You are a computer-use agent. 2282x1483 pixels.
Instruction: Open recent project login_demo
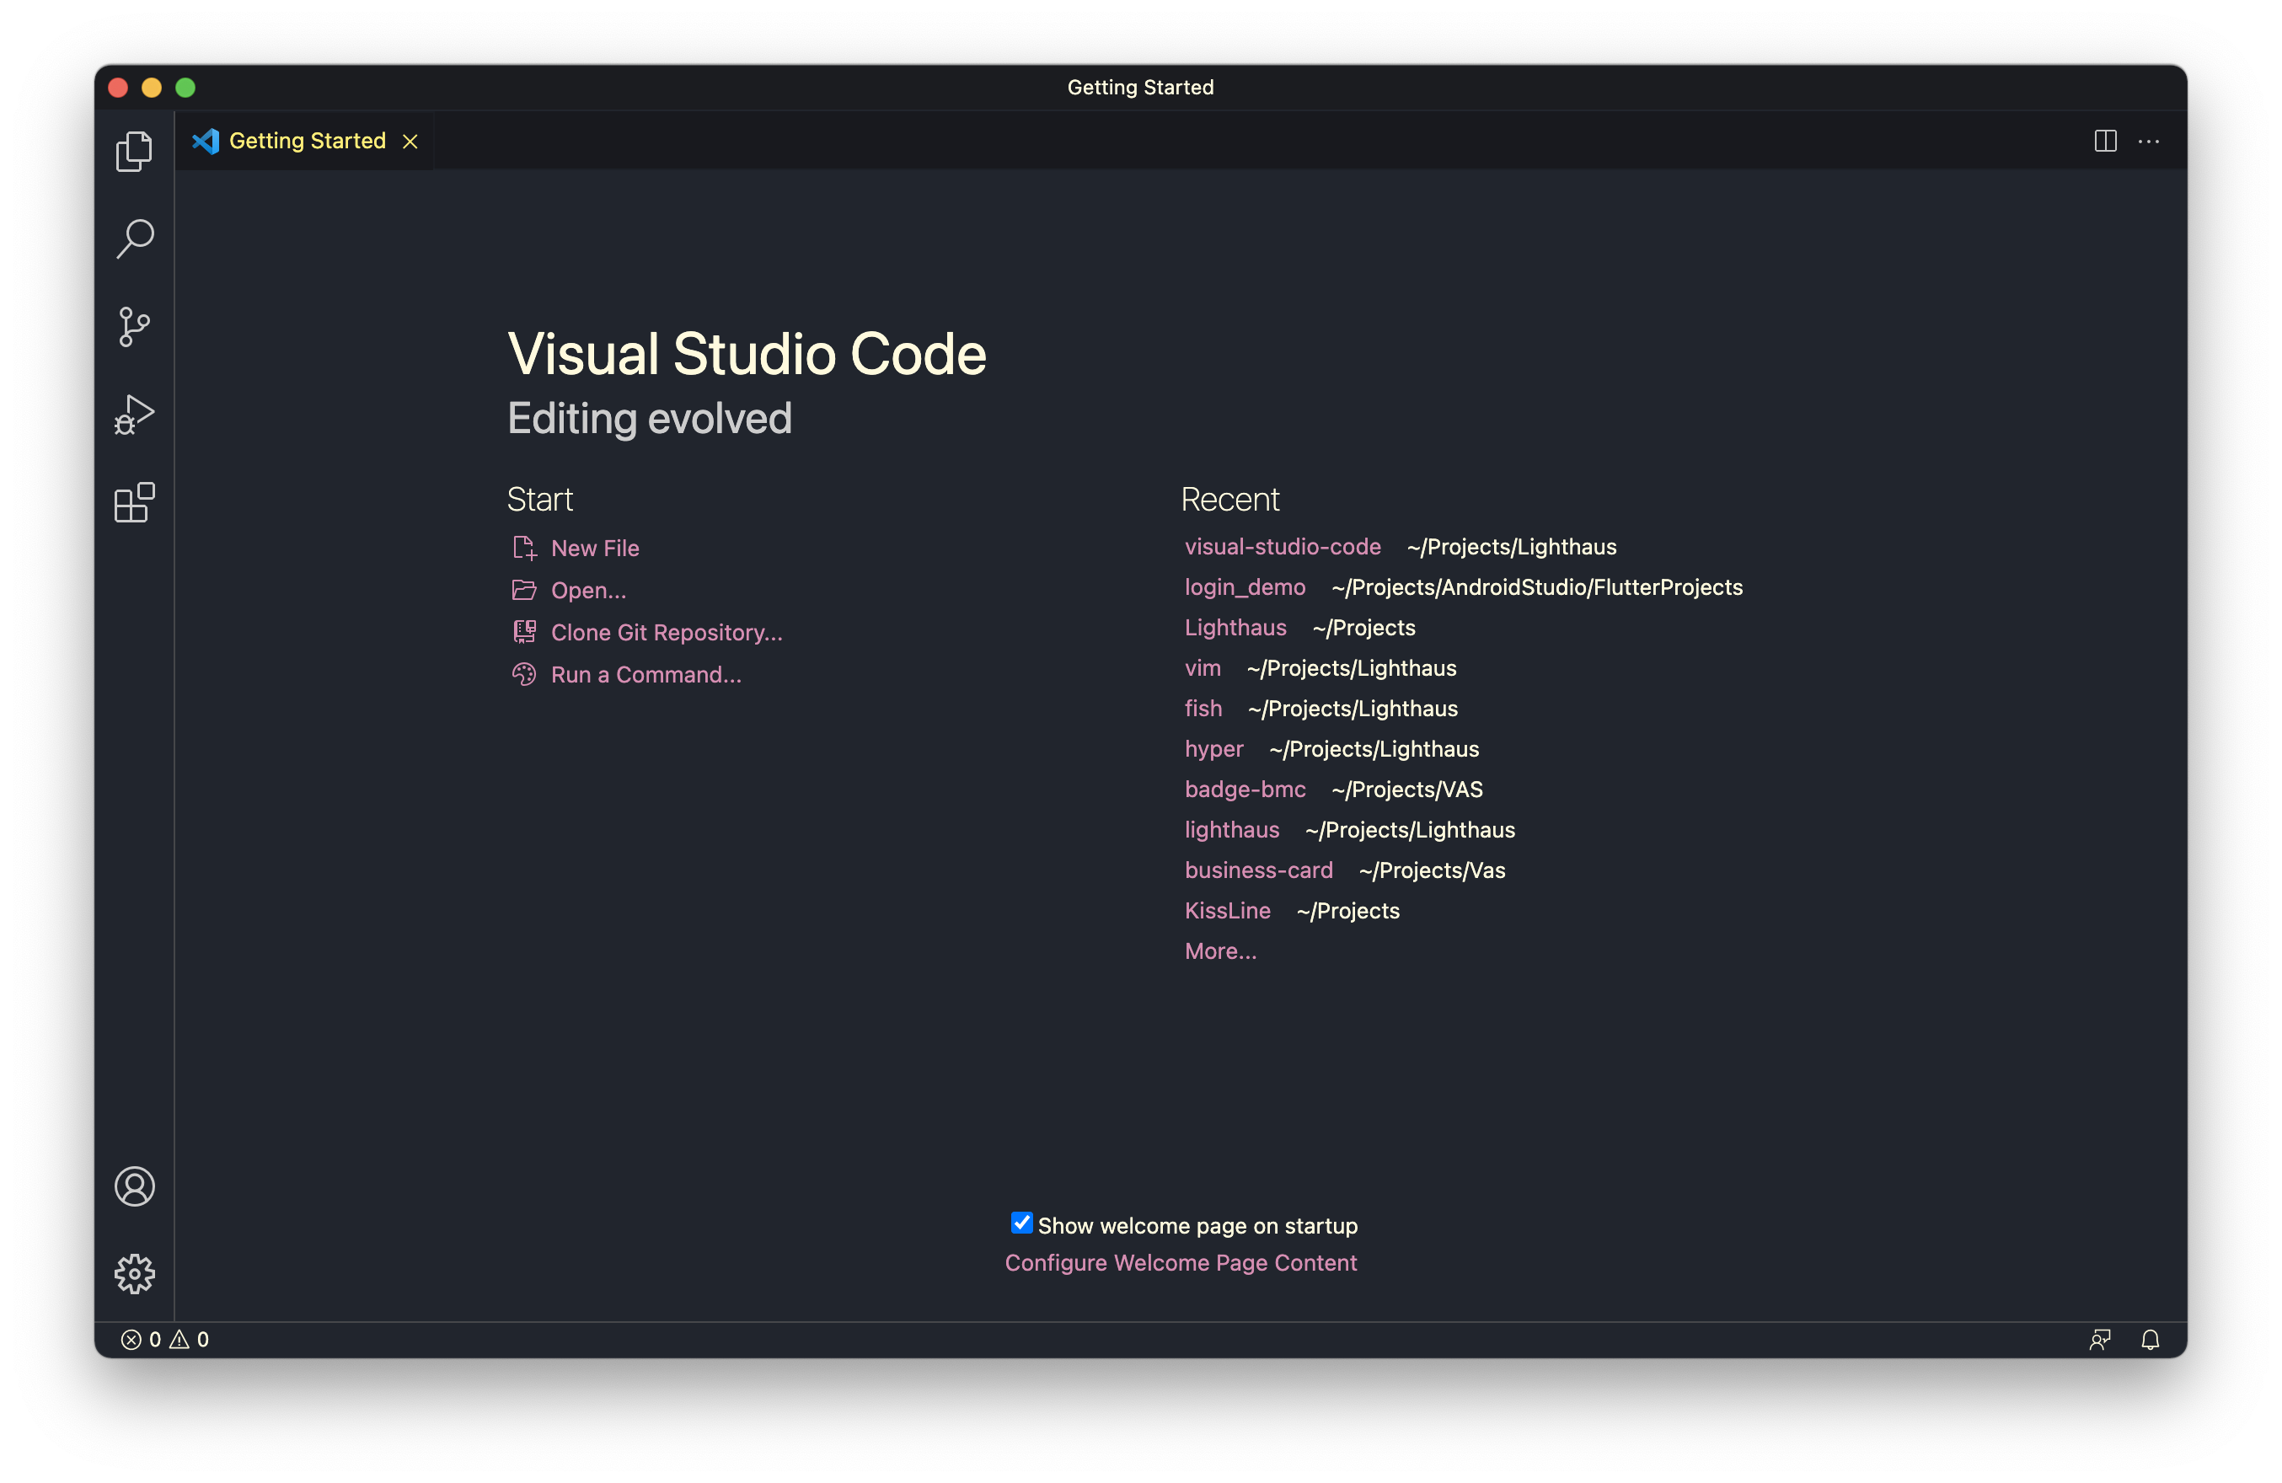[x=1245, y=586]
